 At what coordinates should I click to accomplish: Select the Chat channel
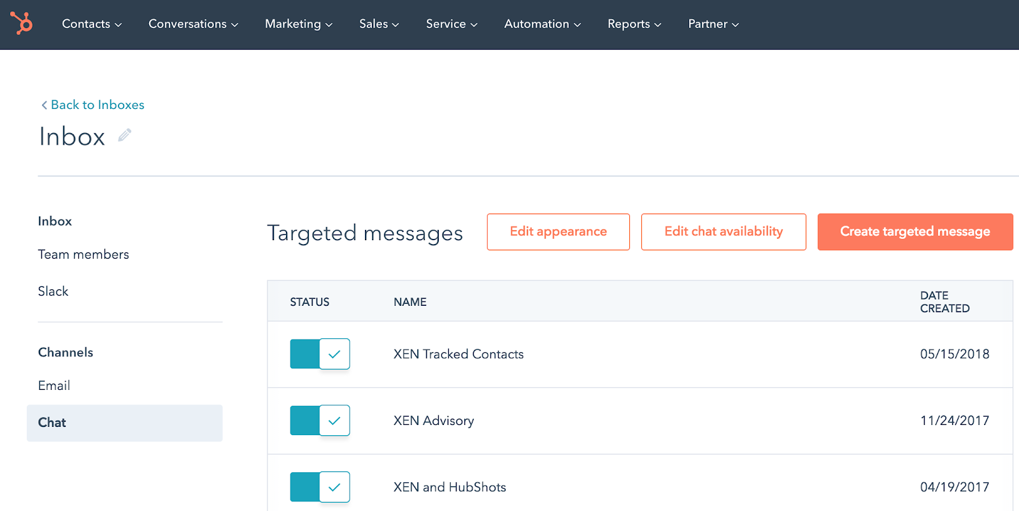click(125, 423)
